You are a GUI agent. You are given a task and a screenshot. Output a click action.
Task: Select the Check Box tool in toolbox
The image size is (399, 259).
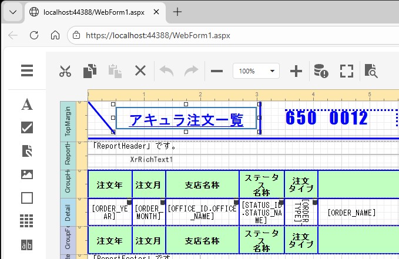point(27,127)
